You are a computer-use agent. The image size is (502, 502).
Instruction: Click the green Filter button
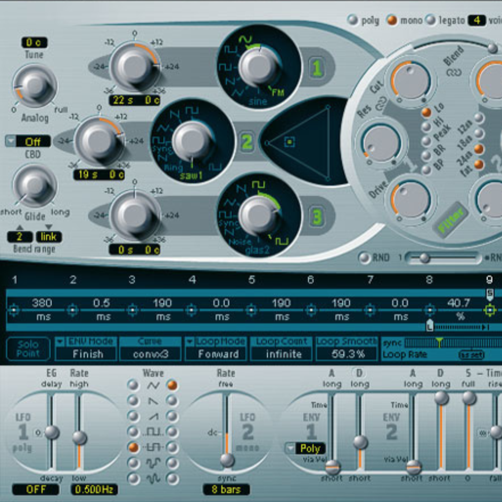tap(452, 222)
